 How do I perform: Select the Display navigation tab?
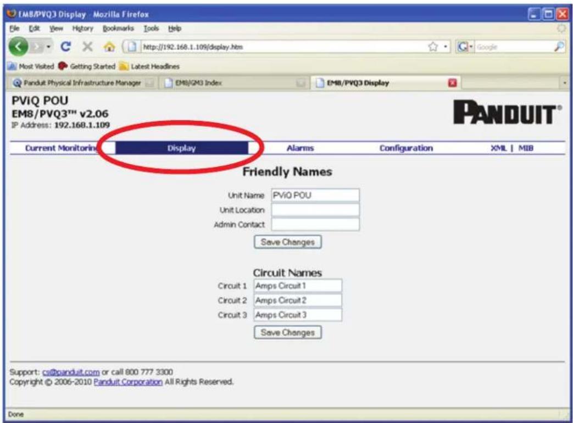tap(182, 148)
